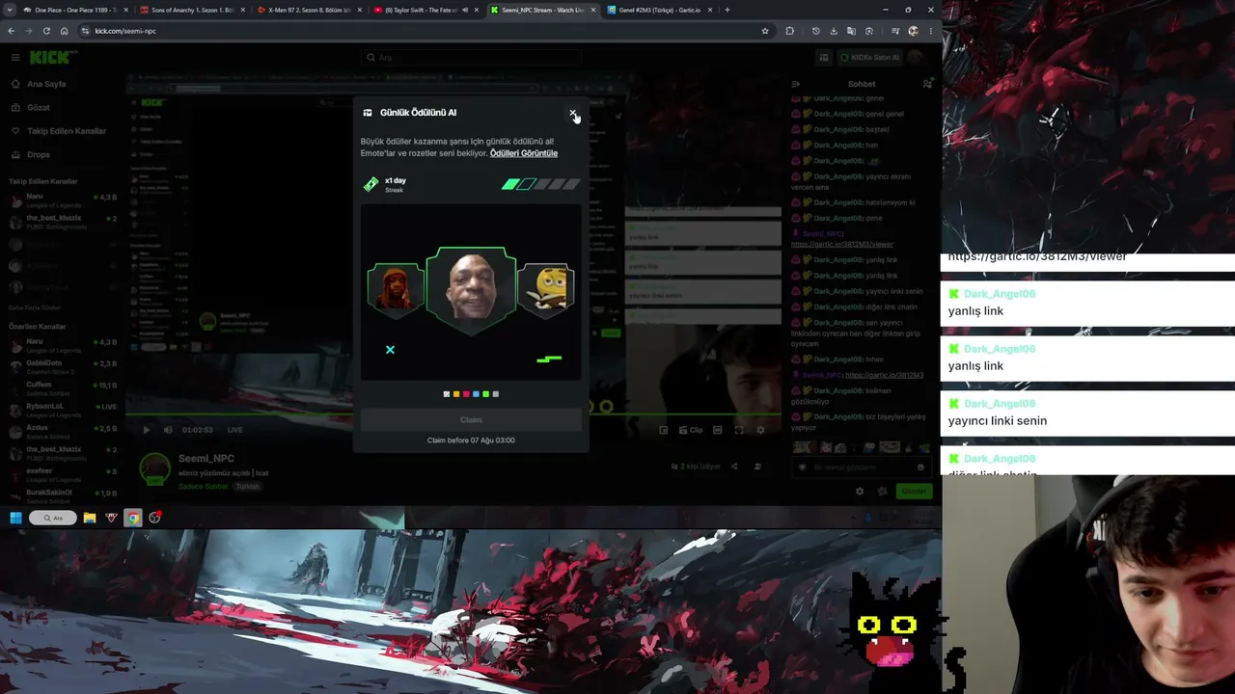Viewport: 1235px width, 694px height.
Task: Collapse the Sohbet chat panel
Action: (x=795, y=84)
